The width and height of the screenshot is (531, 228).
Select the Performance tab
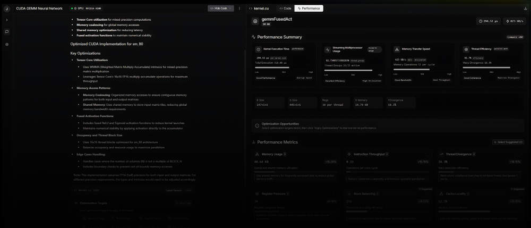[x=309, y=9]
